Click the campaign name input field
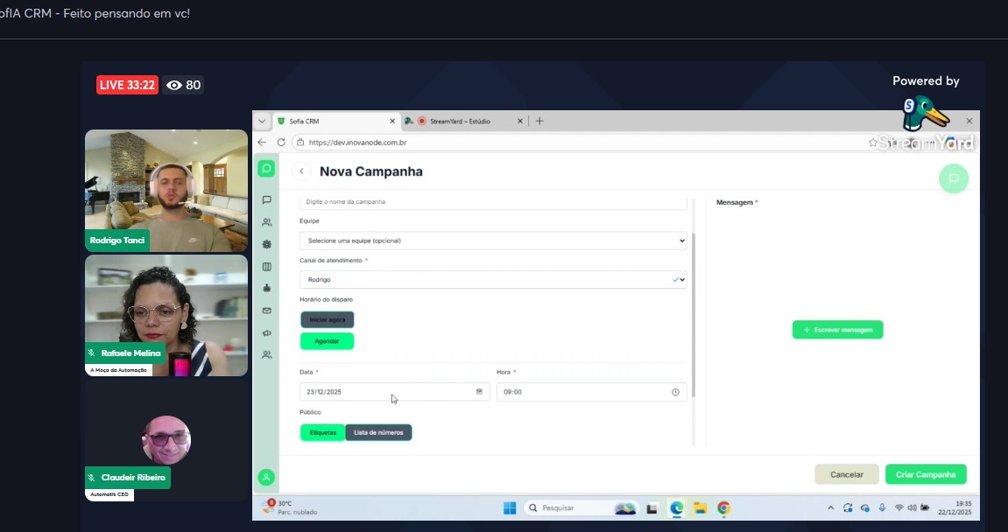1008x532 pixels. tap(492, 202)
